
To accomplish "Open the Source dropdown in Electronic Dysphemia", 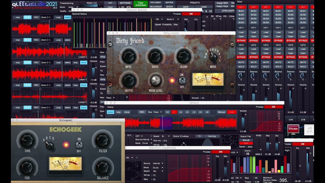I will pyautogui.click(x=158, y=163).
